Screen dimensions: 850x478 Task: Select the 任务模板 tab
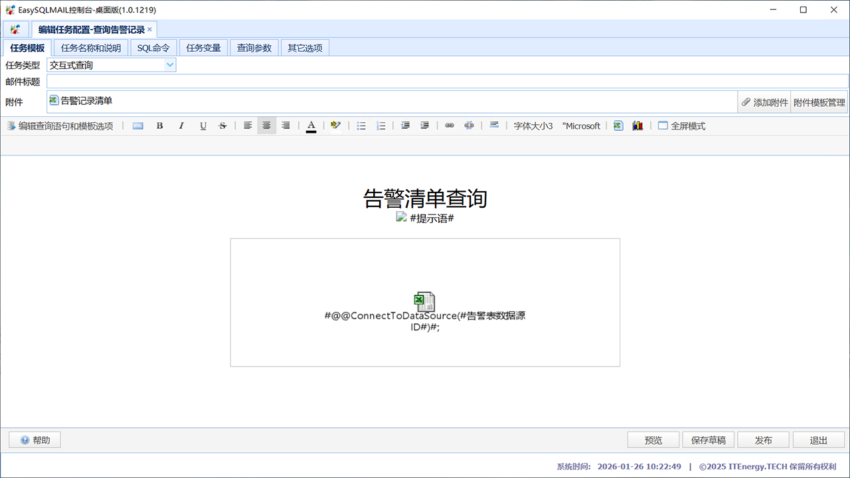click(x=27, y=48)
